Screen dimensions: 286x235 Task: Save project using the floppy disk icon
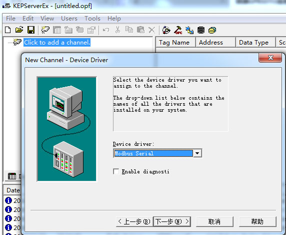tap(31, 30)
